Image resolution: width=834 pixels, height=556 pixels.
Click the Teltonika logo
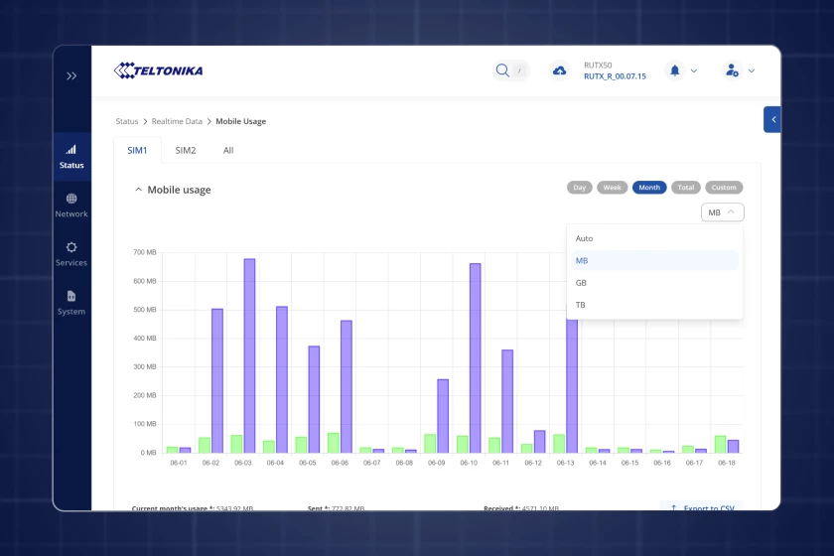tap(158, 70)
